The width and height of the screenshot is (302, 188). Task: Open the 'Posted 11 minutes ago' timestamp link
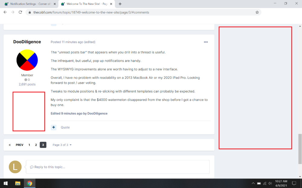(x=67, y=42)
